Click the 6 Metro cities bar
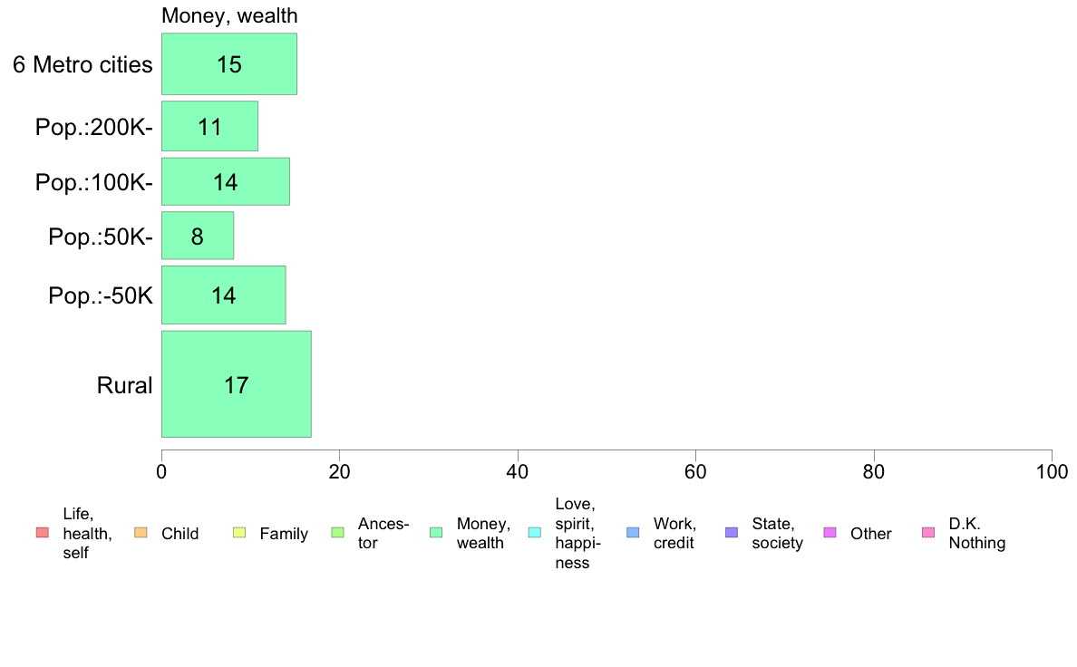Screen dimensions: 1077x667 tap(228, 63)
